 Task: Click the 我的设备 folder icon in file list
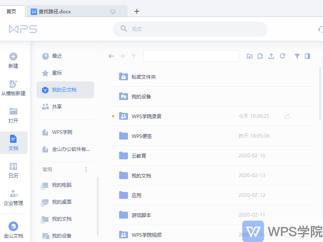tap(124, 96)
